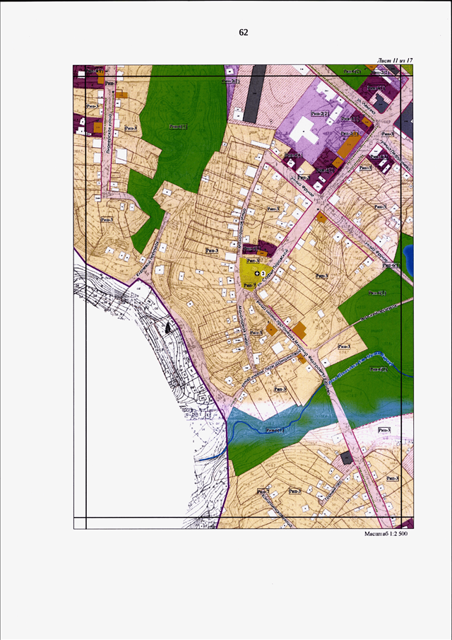
Task: Click the "Лист 11 из 17" sheet label
Action: point(395,60)
